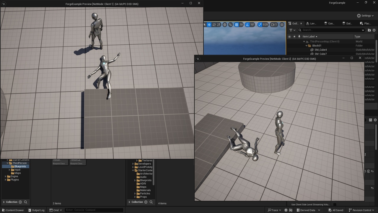Screen dimensions: 378x213
Task: Select SM_Cube4 in the Outliner
Action: point(321,50)
